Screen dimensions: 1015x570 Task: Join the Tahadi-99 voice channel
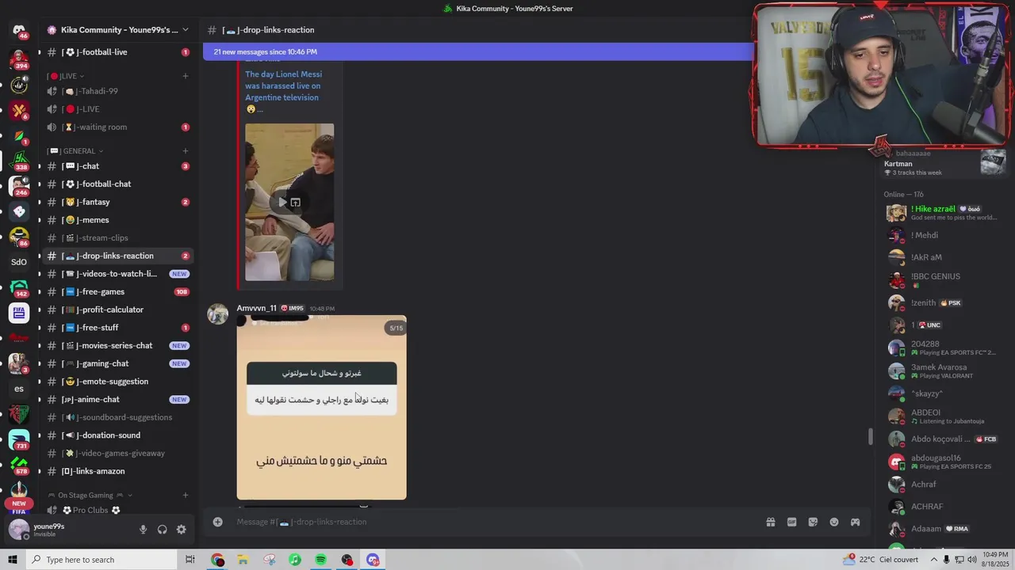click(x=117, y=91)
